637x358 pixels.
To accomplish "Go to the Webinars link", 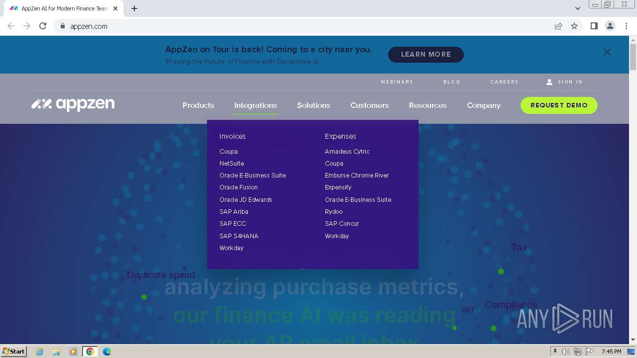I will (x=397, y=82).
